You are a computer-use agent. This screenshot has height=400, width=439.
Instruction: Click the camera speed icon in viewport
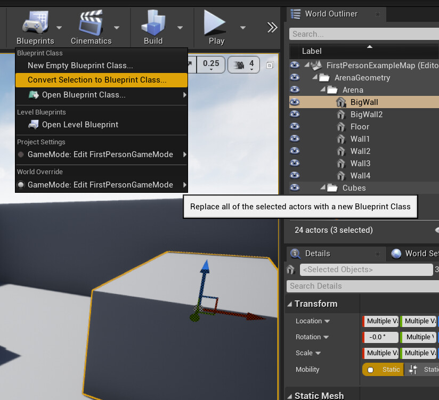pyautogui.click(x=239, y=65)
